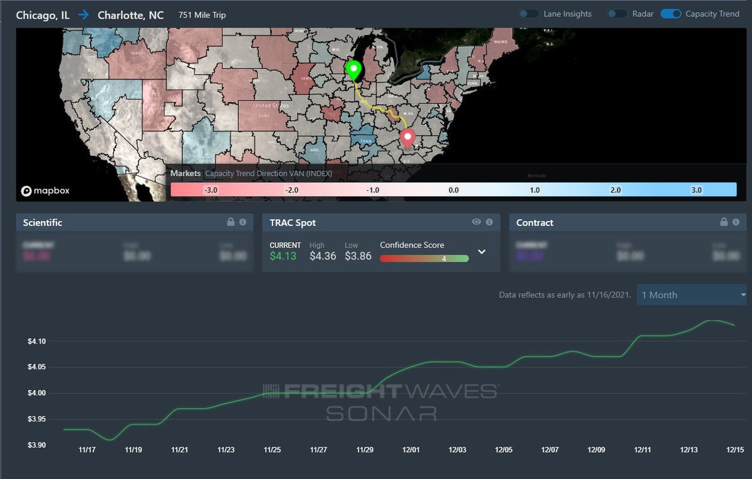This screenshot has width=752, height=479.
Task: Click the 12/15 date on chart axis
Action: click(x=735, y=450)
